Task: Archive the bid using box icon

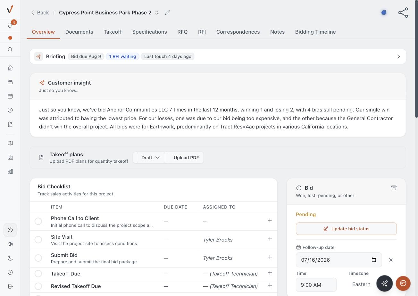Action: [x=394, y=188]
